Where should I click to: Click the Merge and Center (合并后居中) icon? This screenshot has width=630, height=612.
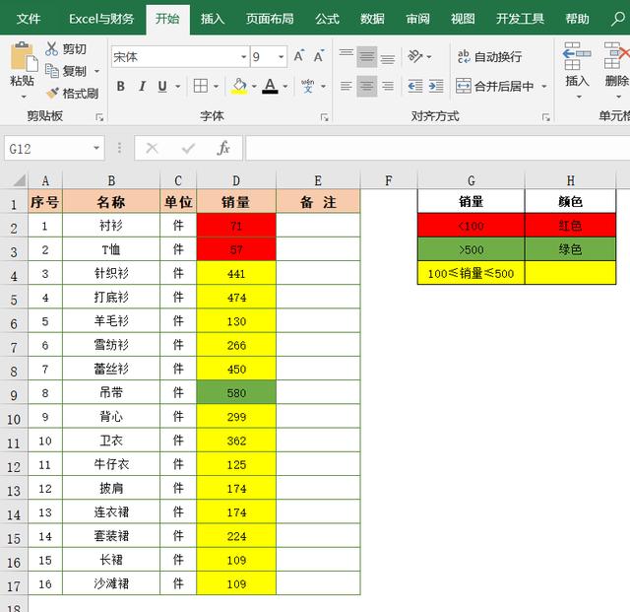click(463, 87)
